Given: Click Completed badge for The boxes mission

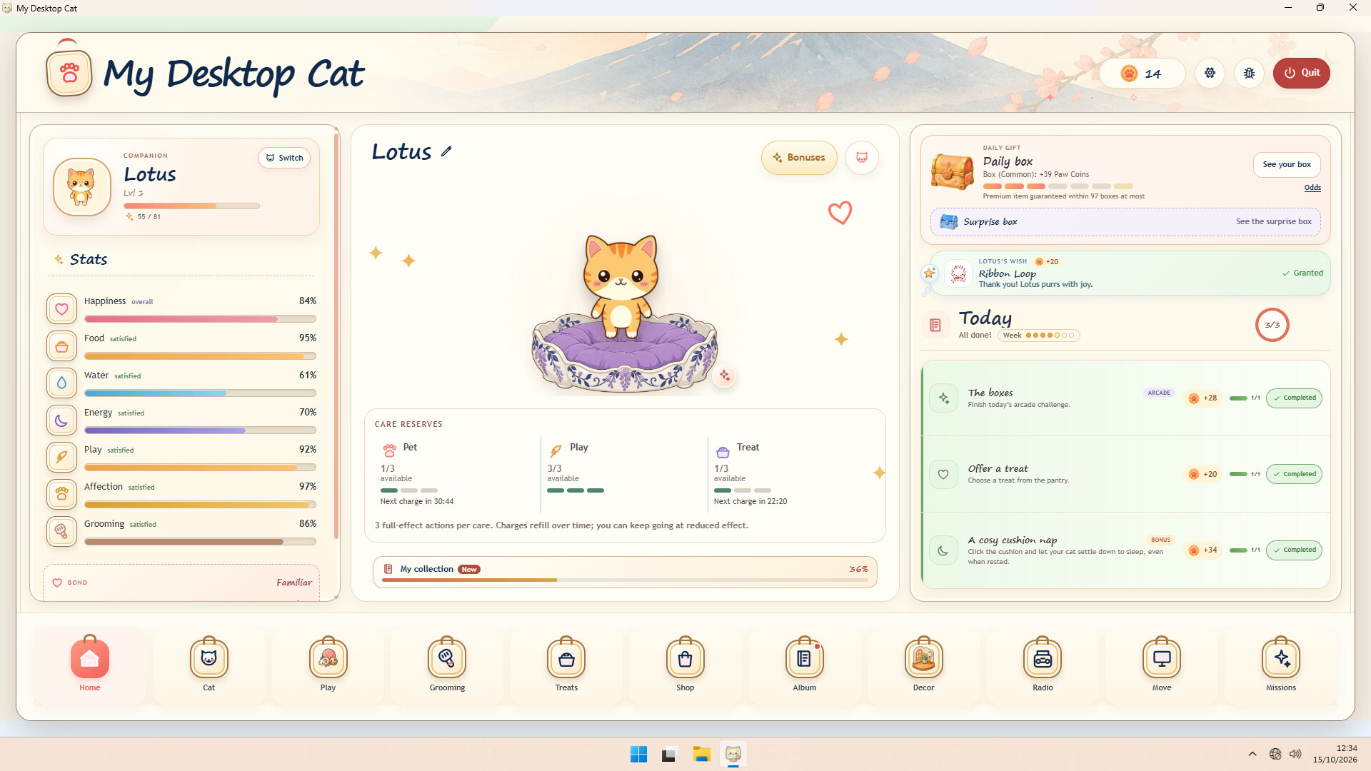Looking at the screenshot, I should click(1293, 398).
